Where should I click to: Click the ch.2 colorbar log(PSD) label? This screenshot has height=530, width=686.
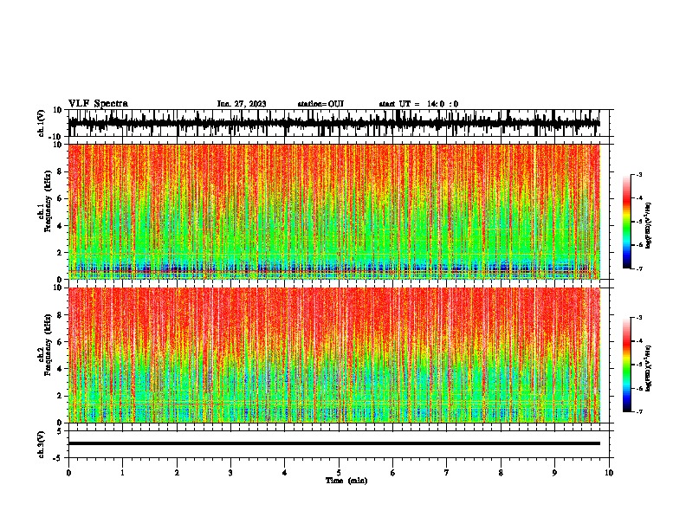coord(648,368)
